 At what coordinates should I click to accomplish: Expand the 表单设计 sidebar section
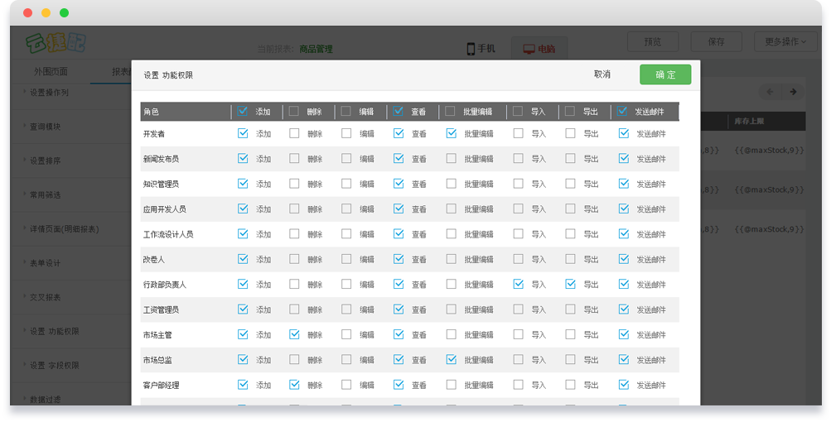[x=45, y=263]
